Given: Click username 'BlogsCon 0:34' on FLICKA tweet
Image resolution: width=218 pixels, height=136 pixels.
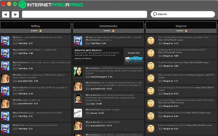Looking at the screenshot, I should pos(171,116).
